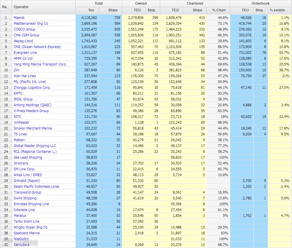The height and width of the screenshot is (248, 292).
Task: Click SITC orderbook percentage 32.4%
Action: [x=284, y=116]
